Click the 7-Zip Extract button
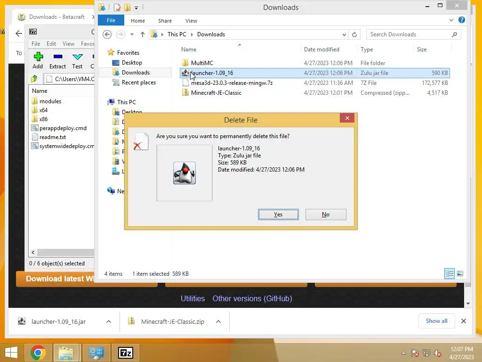 click(57, 61)
